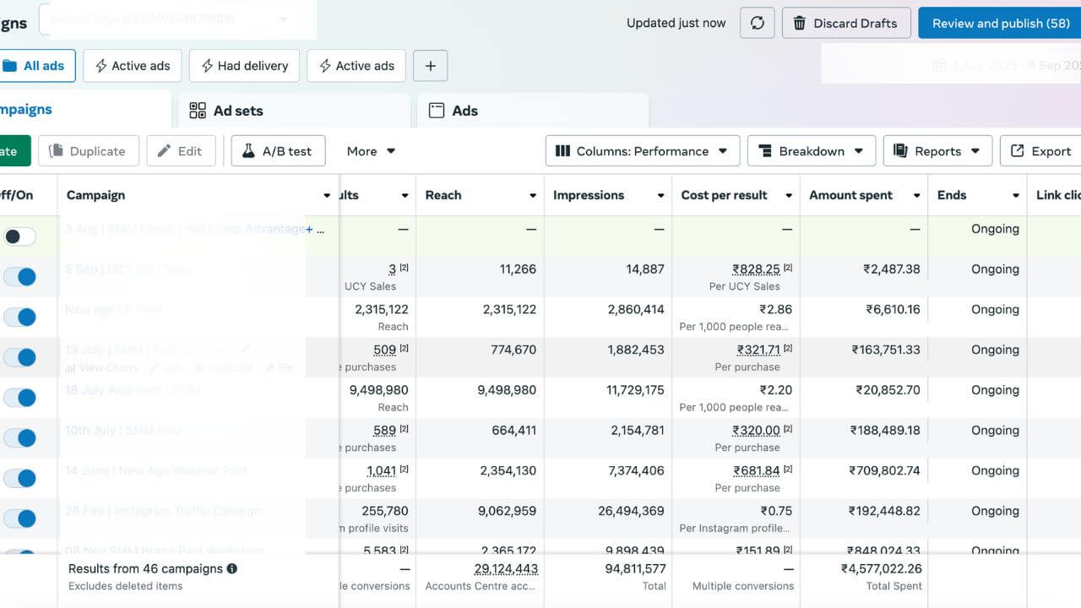Turn off the 6 Sep campaign toggle
Viewport: 1081px width, 608px height.
tap(19, 277)
